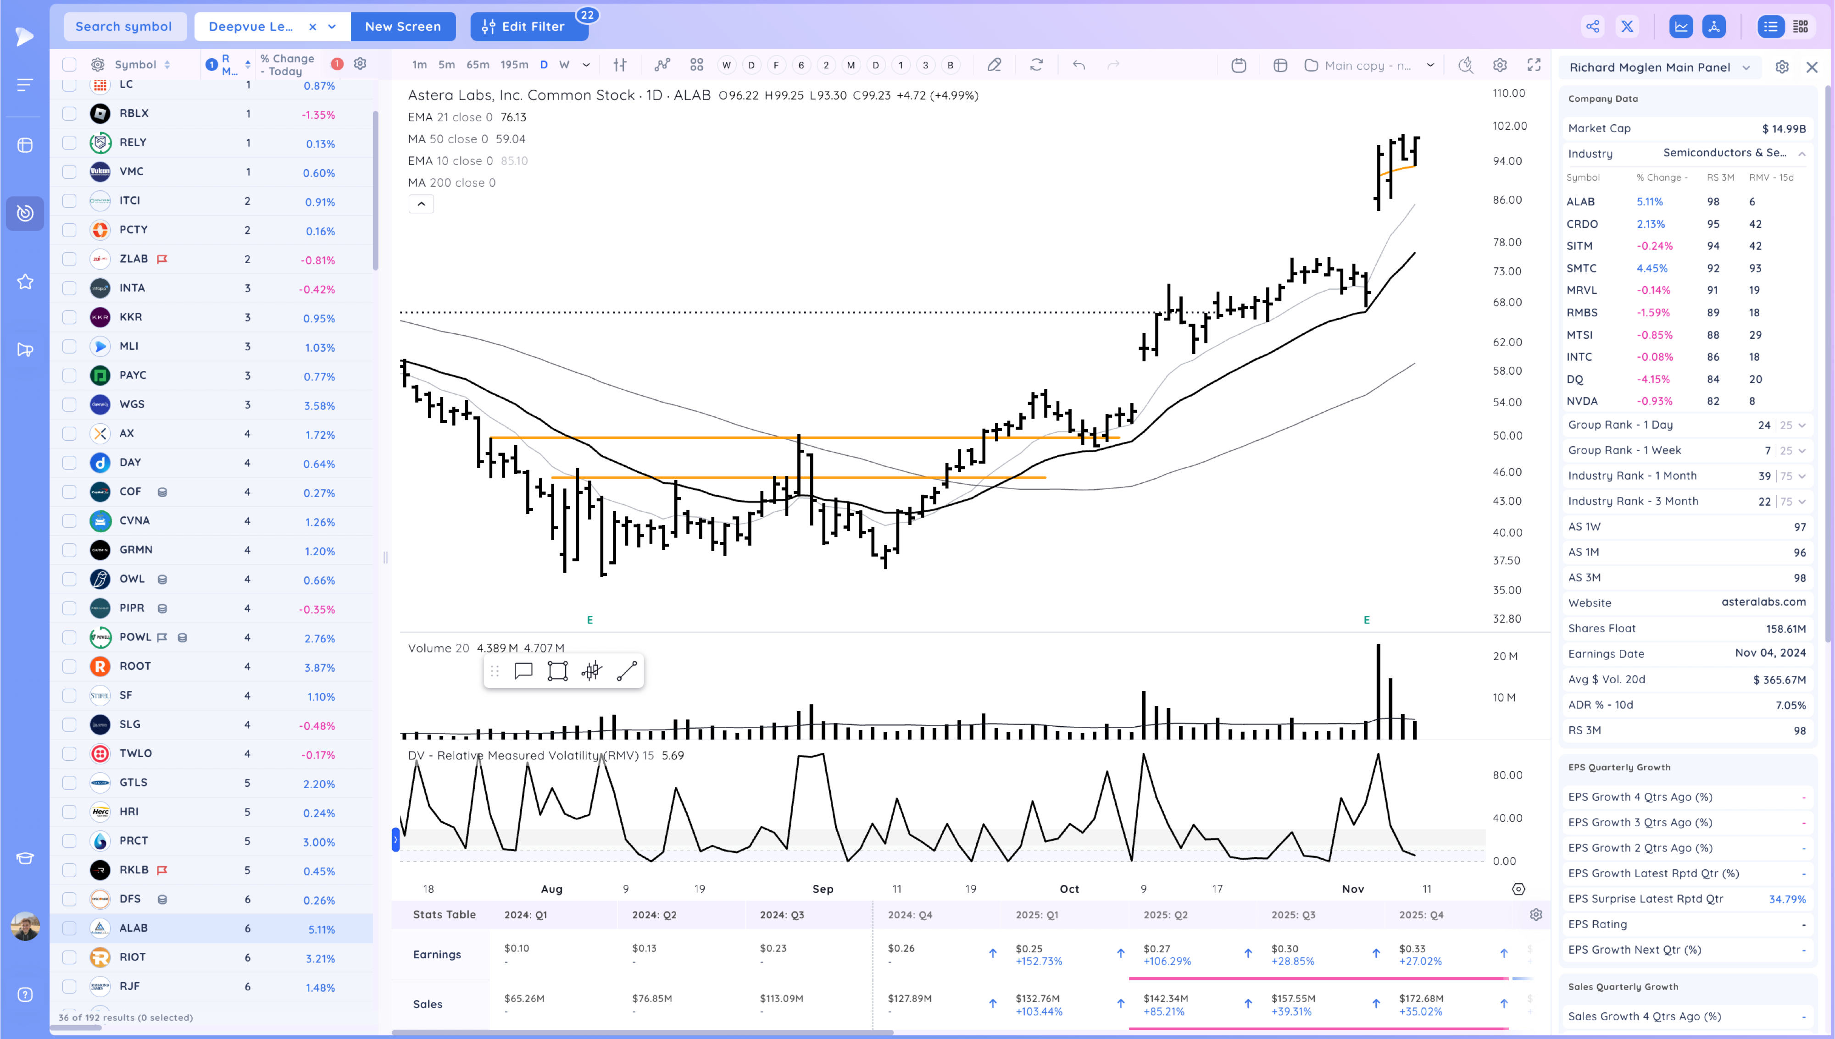Select the trend line drawing tool
The height and width of the screenshot is (1039, 1835).
point(626,671)
